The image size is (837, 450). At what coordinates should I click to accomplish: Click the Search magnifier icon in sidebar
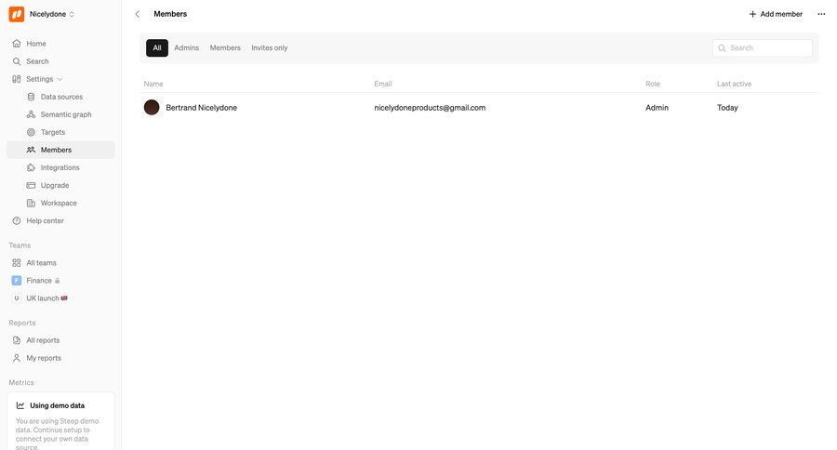(x=17, y=61)
